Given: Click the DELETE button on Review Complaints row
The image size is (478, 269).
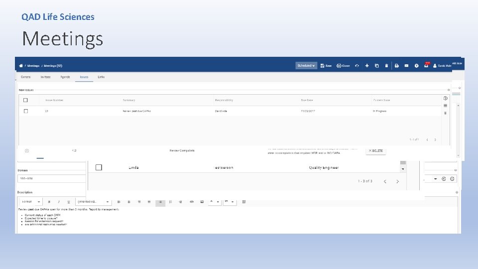Looking at the screenshot, I should coord(376,150).
